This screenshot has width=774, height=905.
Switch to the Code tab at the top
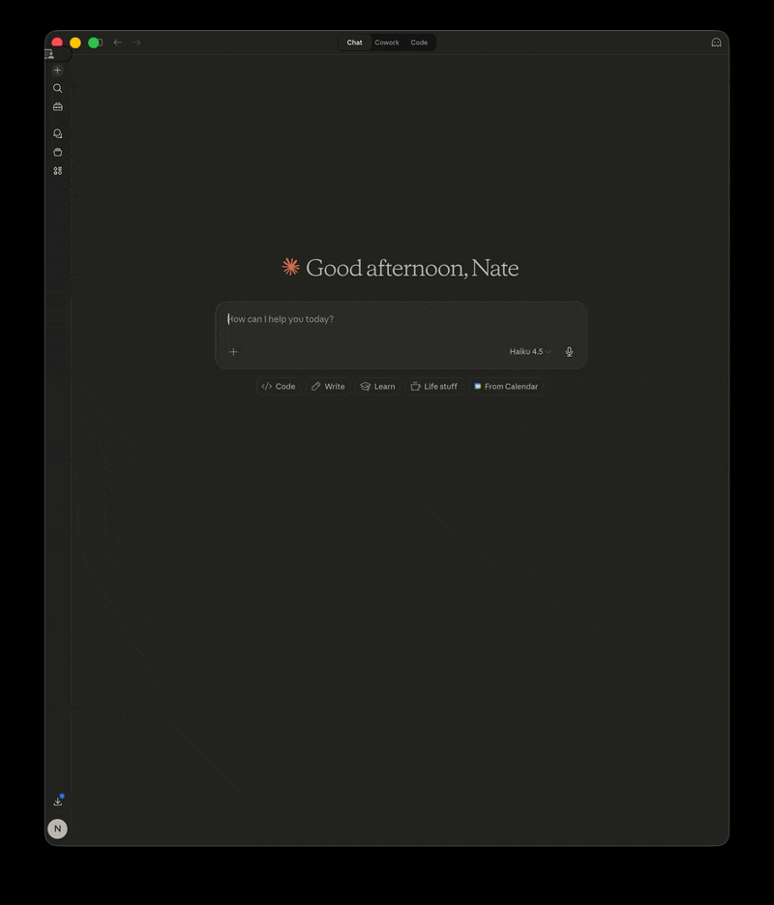click(x=419, y=43)
